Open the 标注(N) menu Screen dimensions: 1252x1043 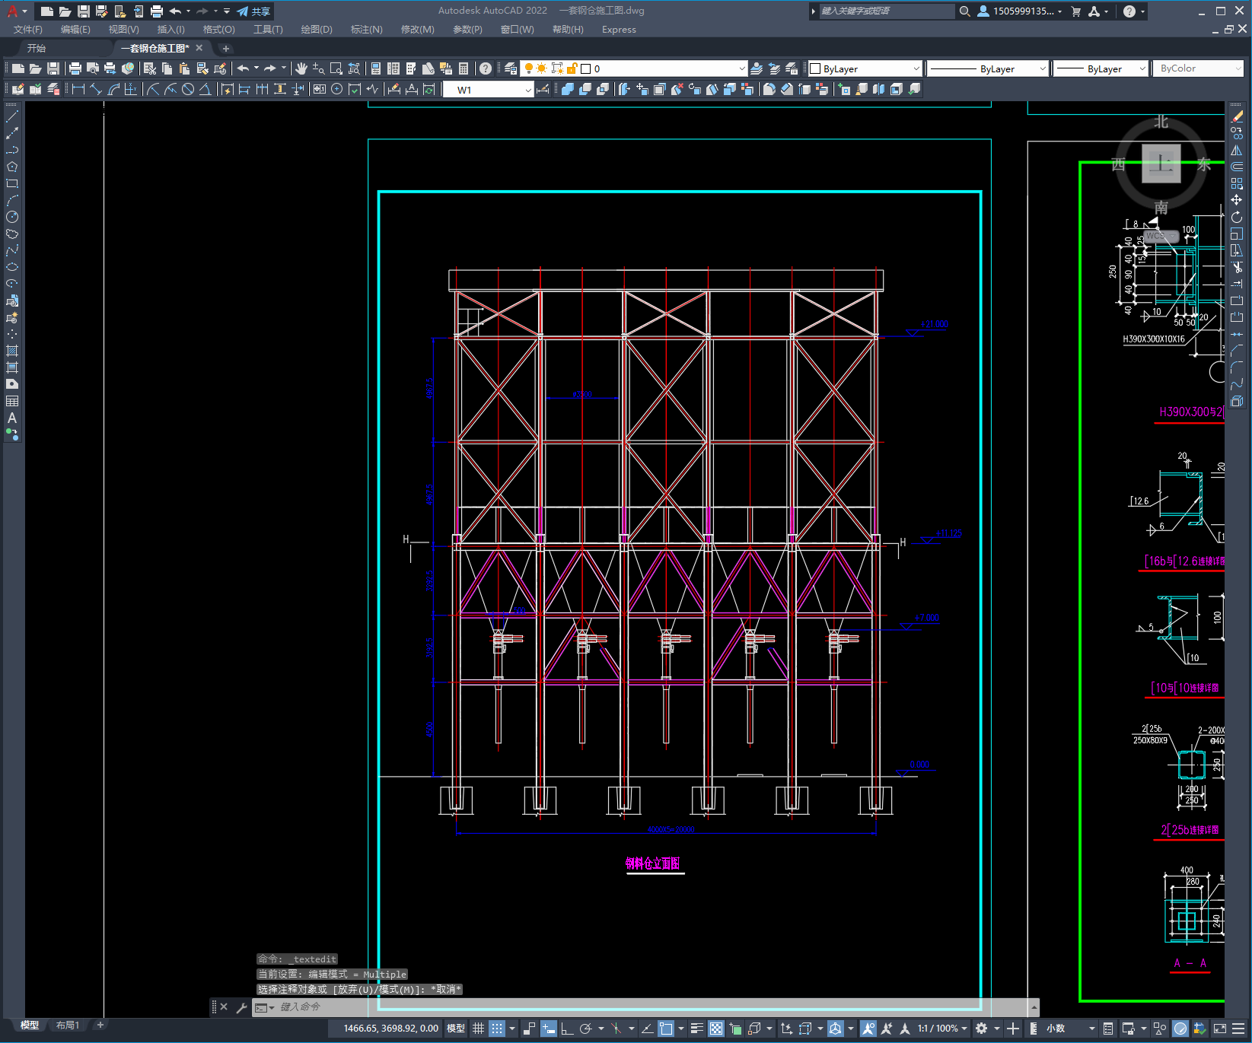366,30
